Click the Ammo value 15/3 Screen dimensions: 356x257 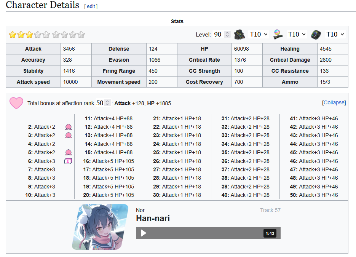pos(325,82)
